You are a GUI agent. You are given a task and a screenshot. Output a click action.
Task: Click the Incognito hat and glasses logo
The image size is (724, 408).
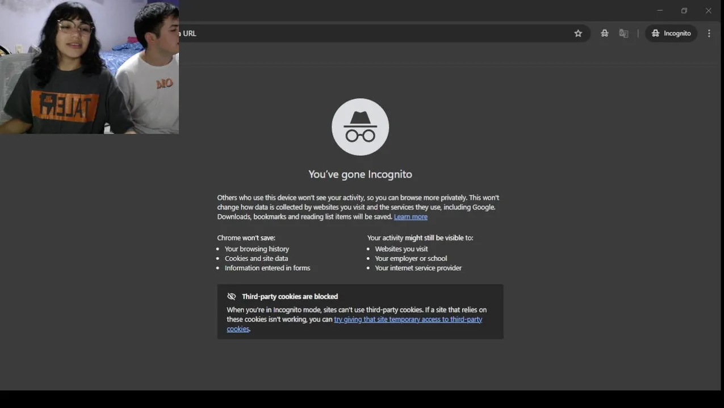[360, 127]
